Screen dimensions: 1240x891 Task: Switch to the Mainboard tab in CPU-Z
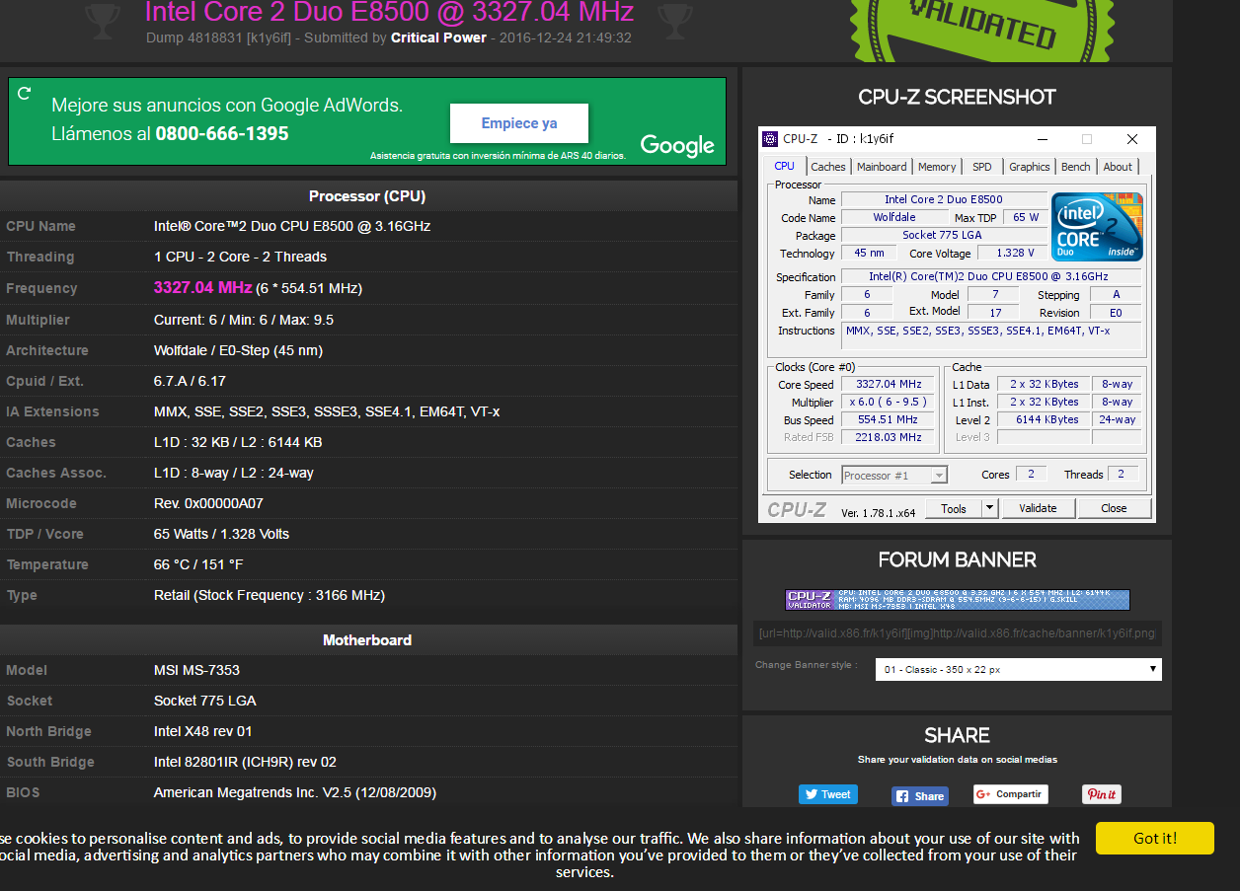click(x=882, y=167)
